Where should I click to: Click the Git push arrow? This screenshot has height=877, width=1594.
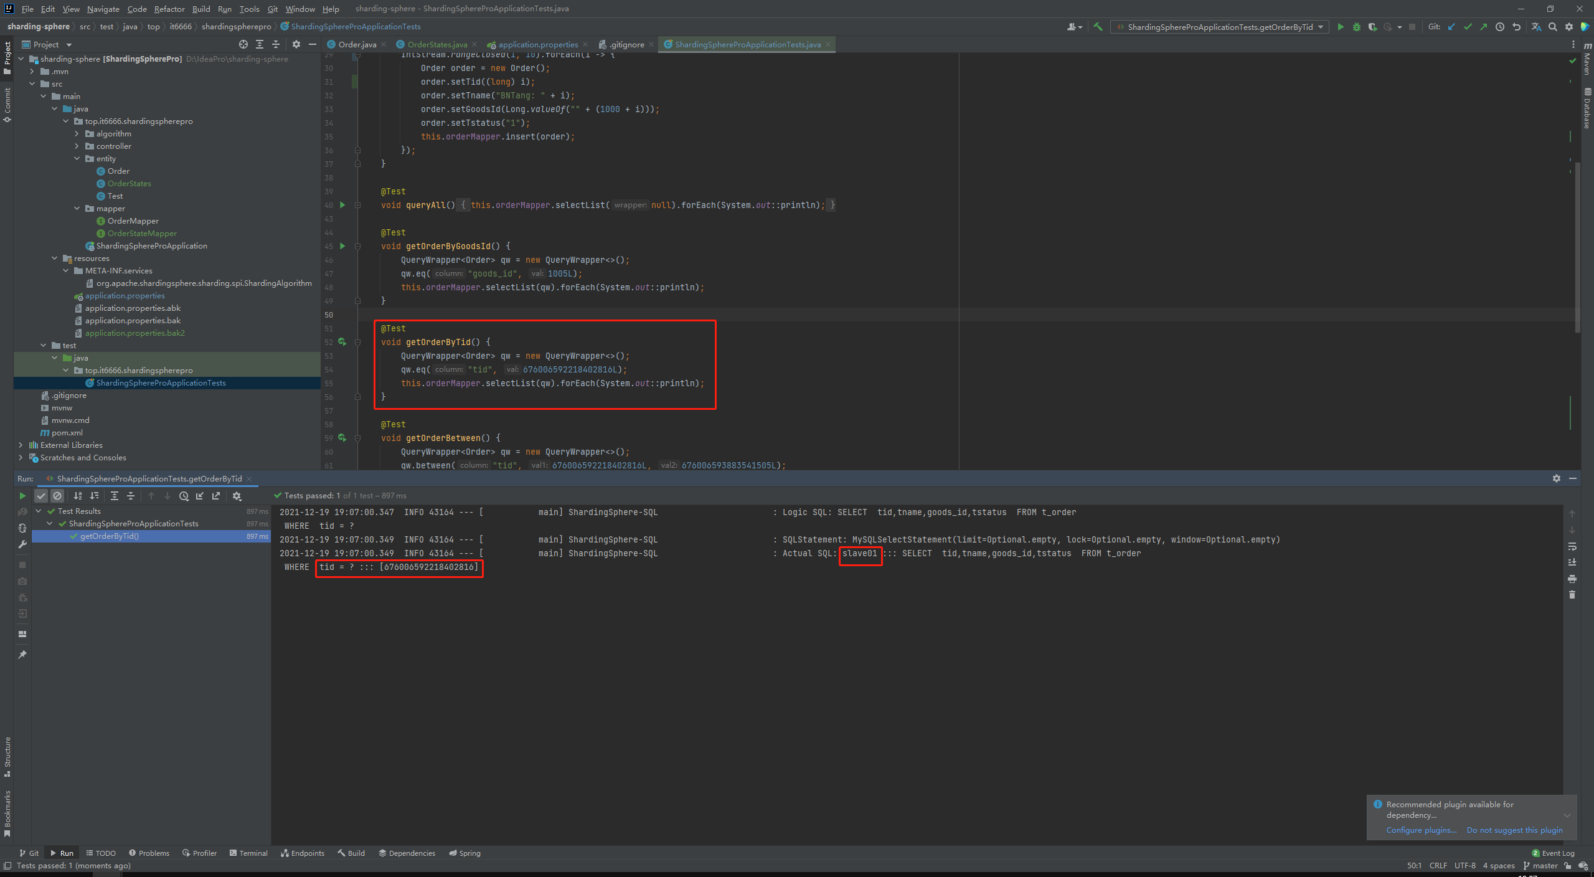coord(1484,27)
